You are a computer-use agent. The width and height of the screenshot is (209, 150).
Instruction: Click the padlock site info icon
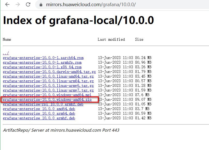[x=41, y=5]
